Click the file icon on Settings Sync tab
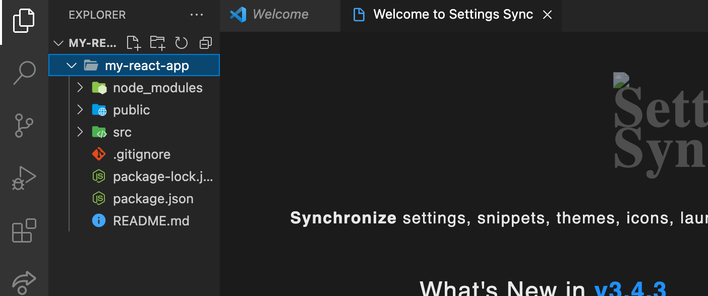Viewport: 708px width, 296px height. pyautogui.click(x=359, y=15)
